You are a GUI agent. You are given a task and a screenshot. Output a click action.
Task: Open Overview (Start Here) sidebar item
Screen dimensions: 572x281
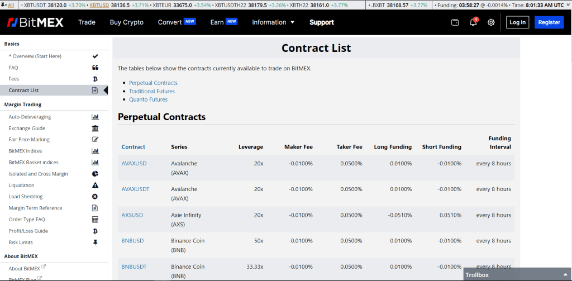[x=35, y=56]
